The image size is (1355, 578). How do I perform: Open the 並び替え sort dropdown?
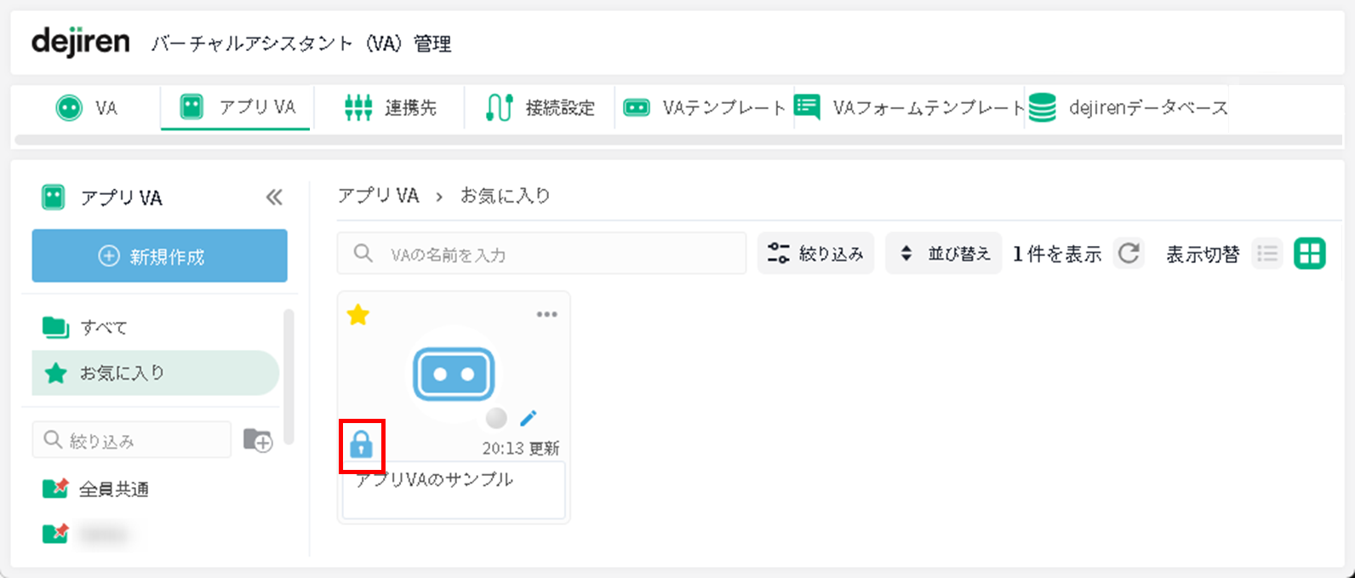[x=944, y=254]
